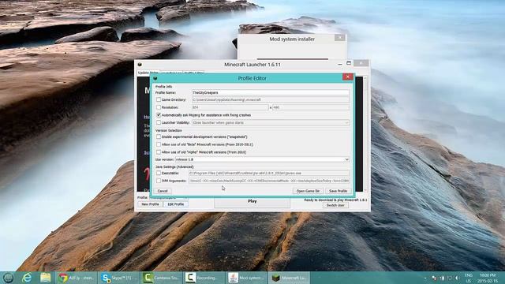
Task: Minimize the Minecraft Launcher window
Action: tap(340, 64)
